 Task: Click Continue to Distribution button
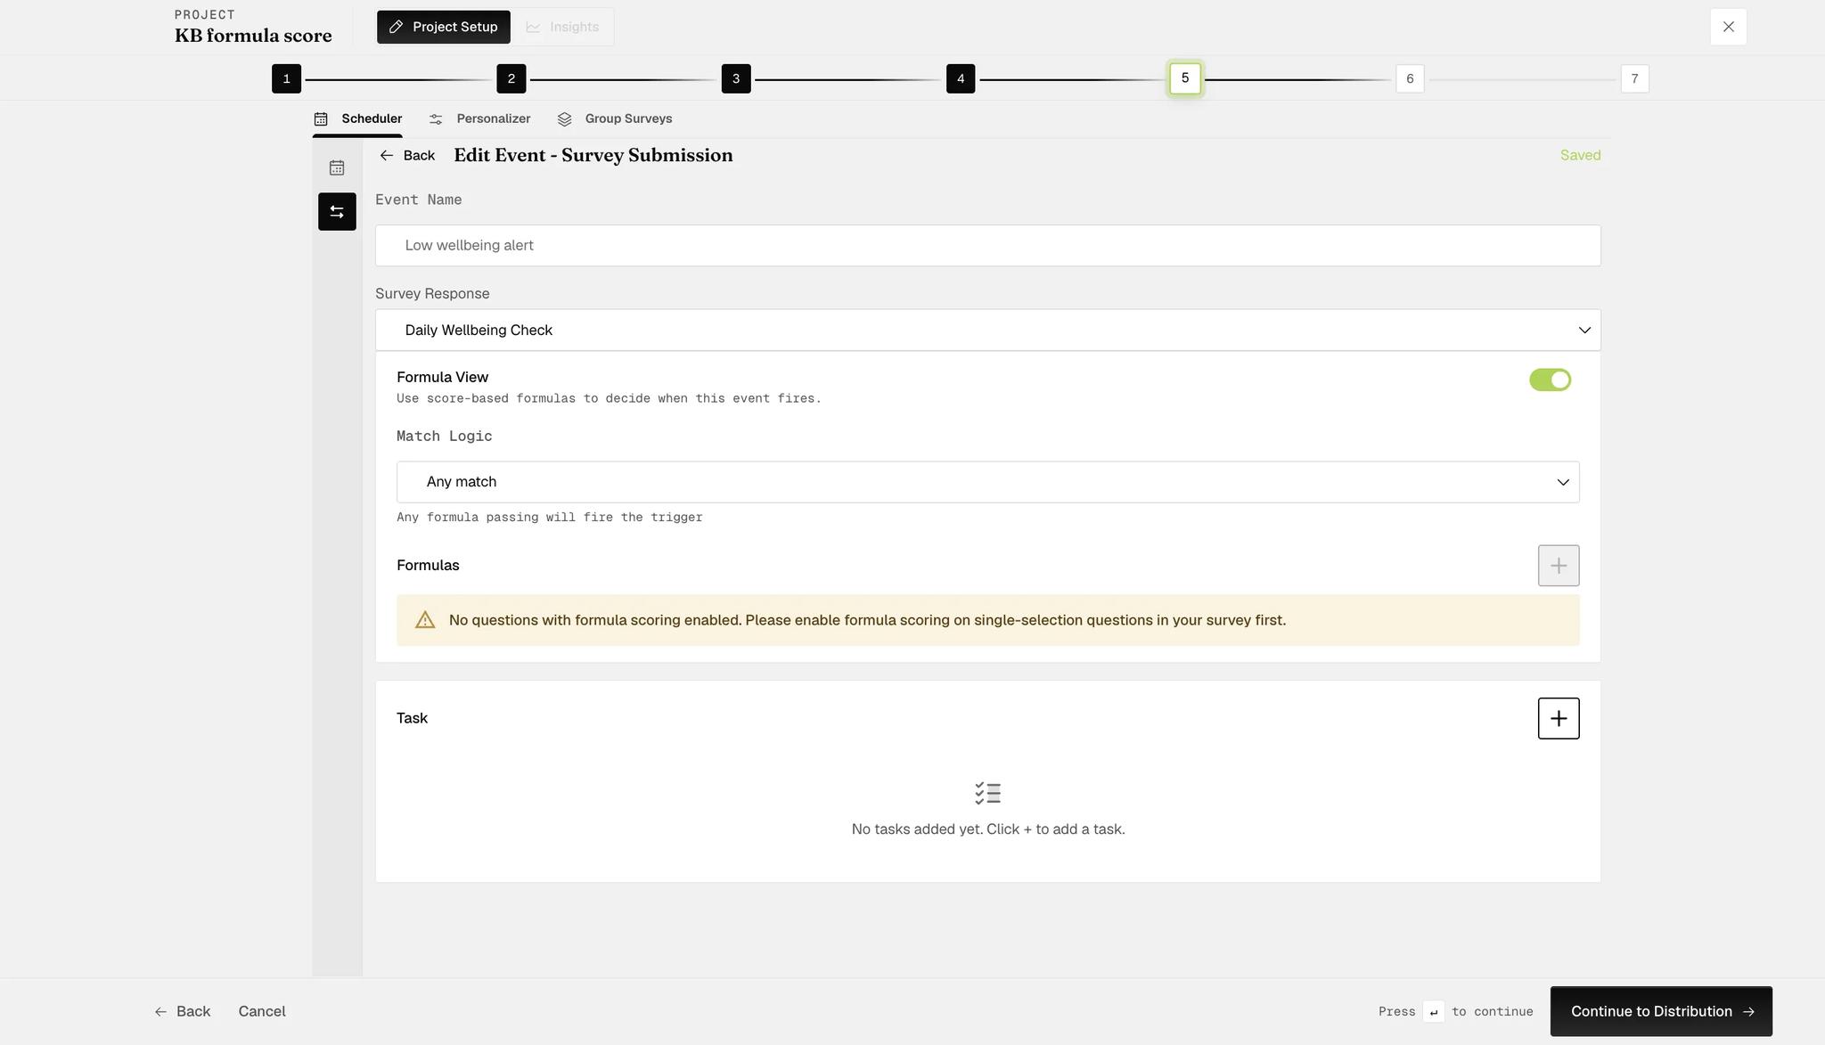pyautogui.click(x=1661, y=1011)
